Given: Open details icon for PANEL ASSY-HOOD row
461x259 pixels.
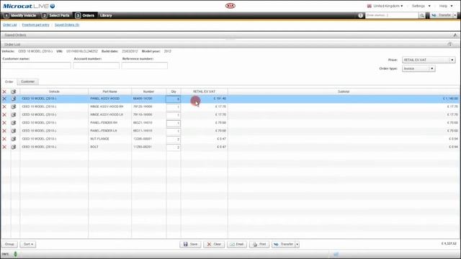Looking at the screenshot, I should click(14, 99).
